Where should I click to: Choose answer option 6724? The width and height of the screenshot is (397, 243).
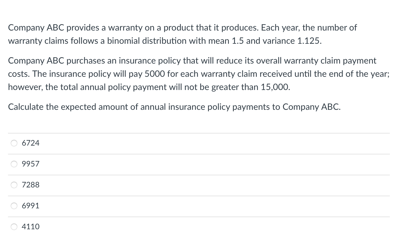click(x=31, y=143)
